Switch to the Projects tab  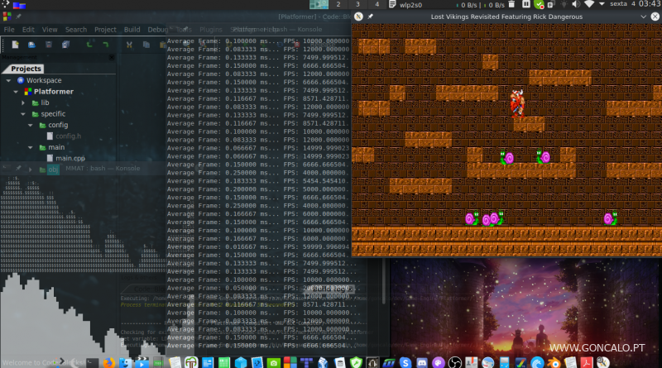point(26,69)
